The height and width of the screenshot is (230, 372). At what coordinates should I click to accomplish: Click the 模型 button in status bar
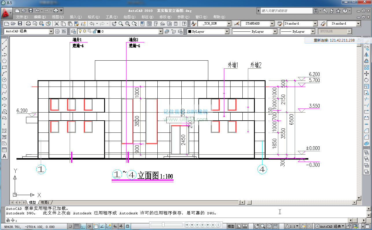point(231,226)
